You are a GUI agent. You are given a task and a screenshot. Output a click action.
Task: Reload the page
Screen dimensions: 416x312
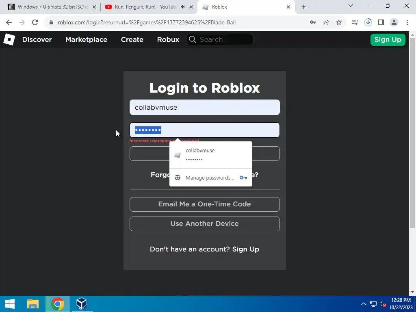coord(35,23)
